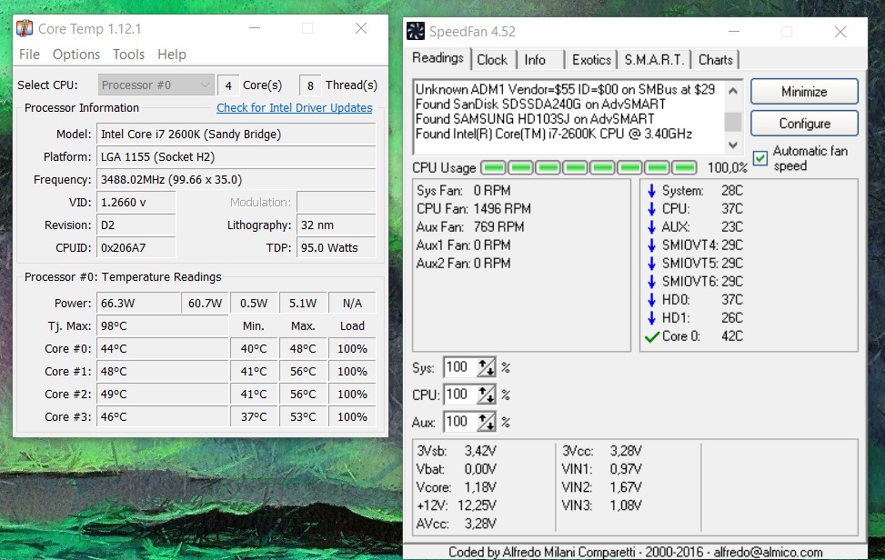Viewport: 885px width, 560px height.
Task: Click the Platform field LGA 1155 (Socket H2)
Action: pos(236,156)
